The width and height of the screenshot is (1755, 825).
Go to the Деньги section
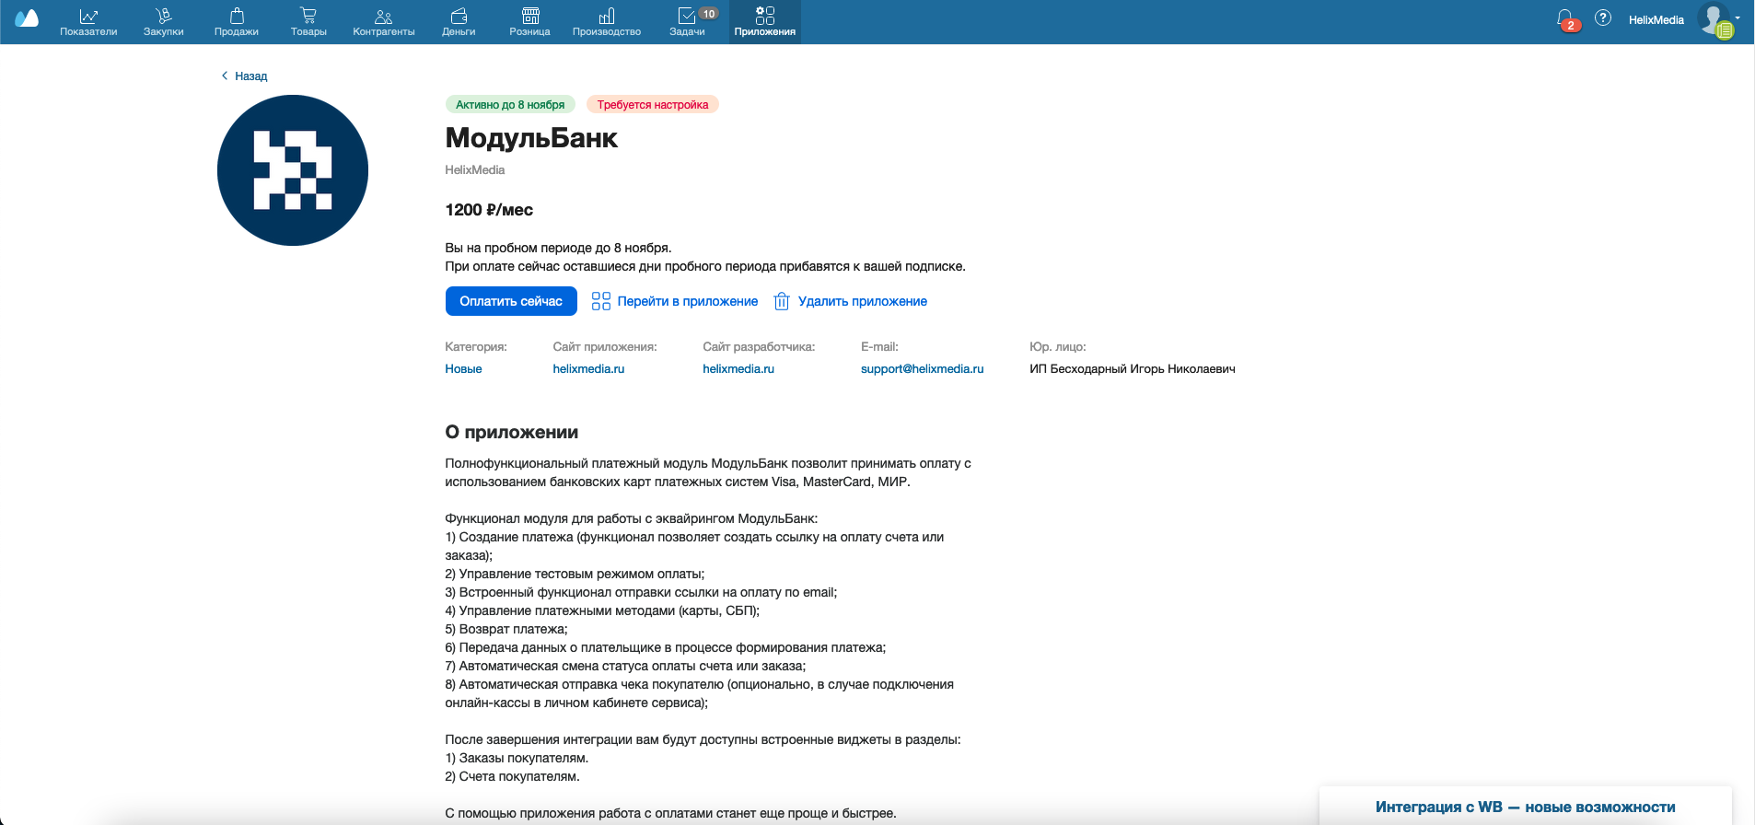pos(459,22)
